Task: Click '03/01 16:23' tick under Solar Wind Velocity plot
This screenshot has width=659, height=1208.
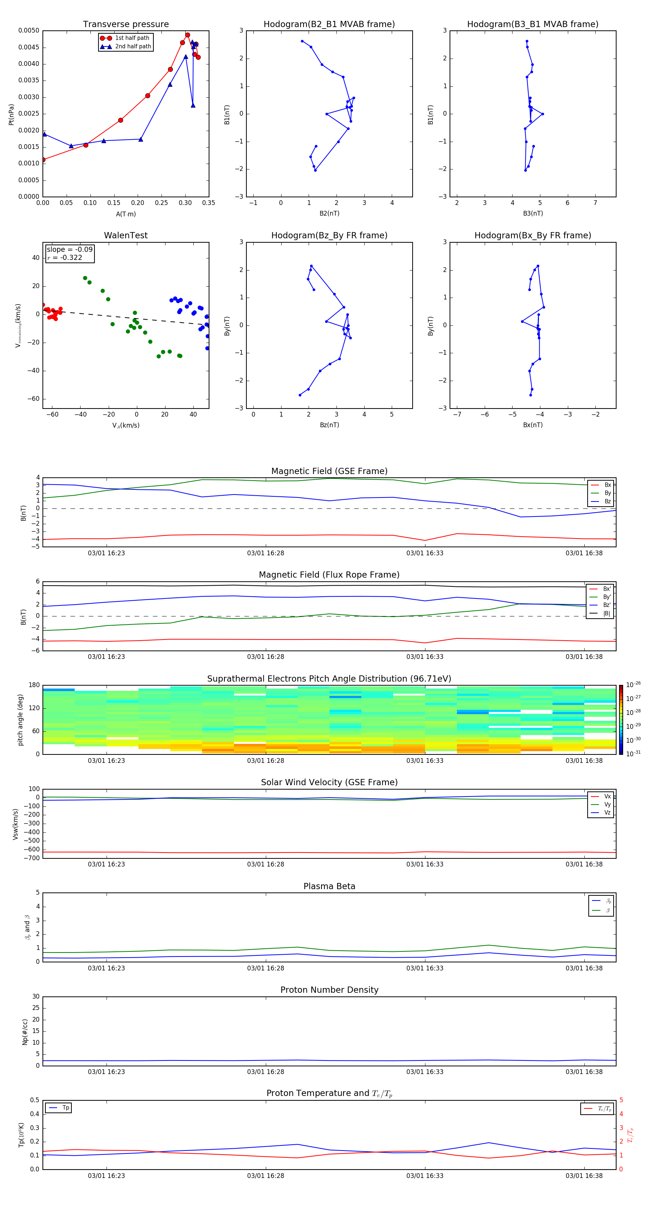Action: pos(107,864)
